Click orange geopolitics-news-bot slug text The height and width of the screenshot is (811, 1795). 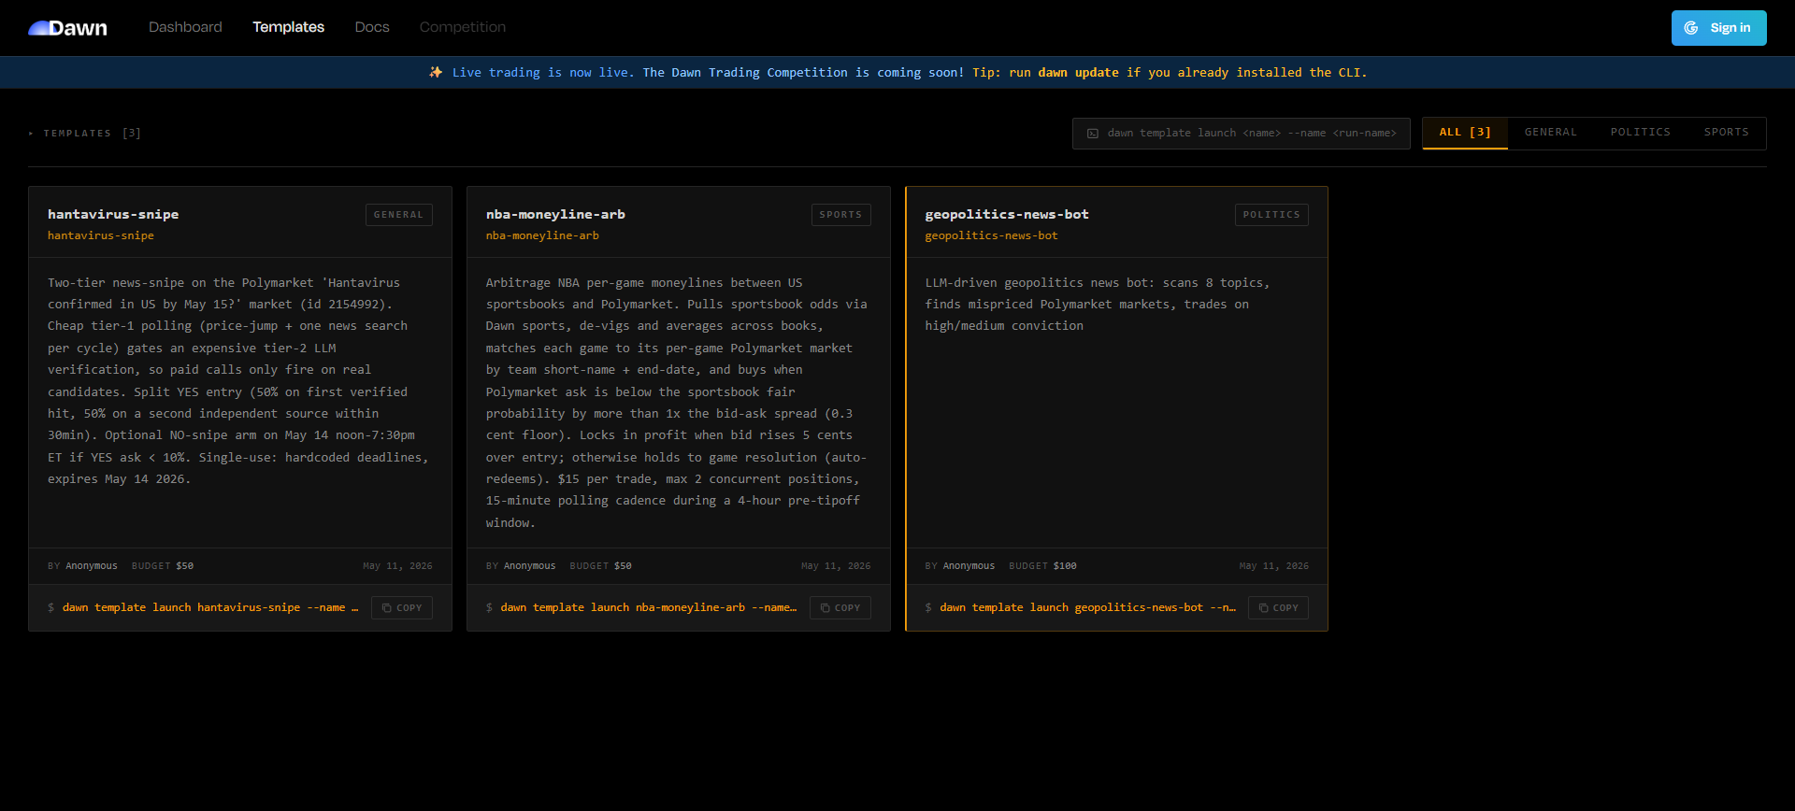[x=991, y=235]
